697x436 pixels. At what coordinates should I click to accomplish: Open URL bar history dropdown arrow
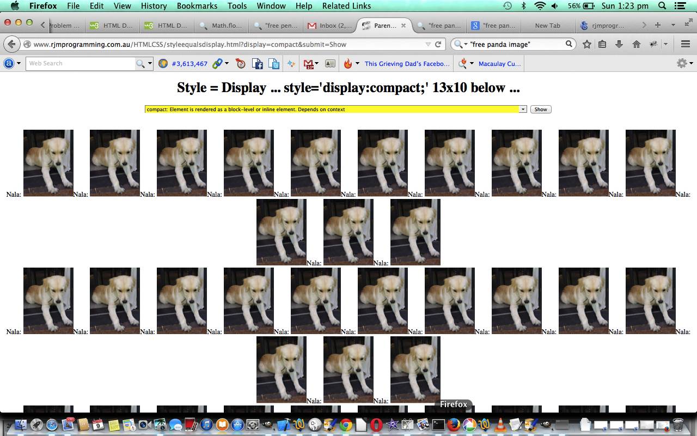pyautogui.click(x=428, y=44)
